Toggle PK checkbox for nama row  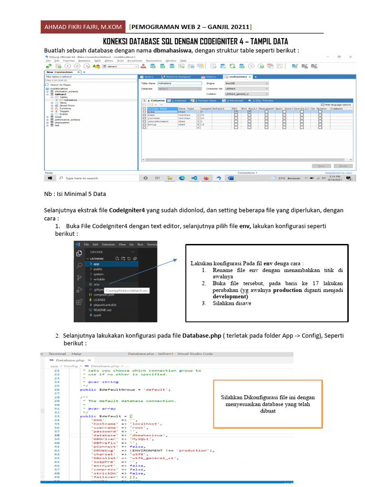click(x=236, y=115)
